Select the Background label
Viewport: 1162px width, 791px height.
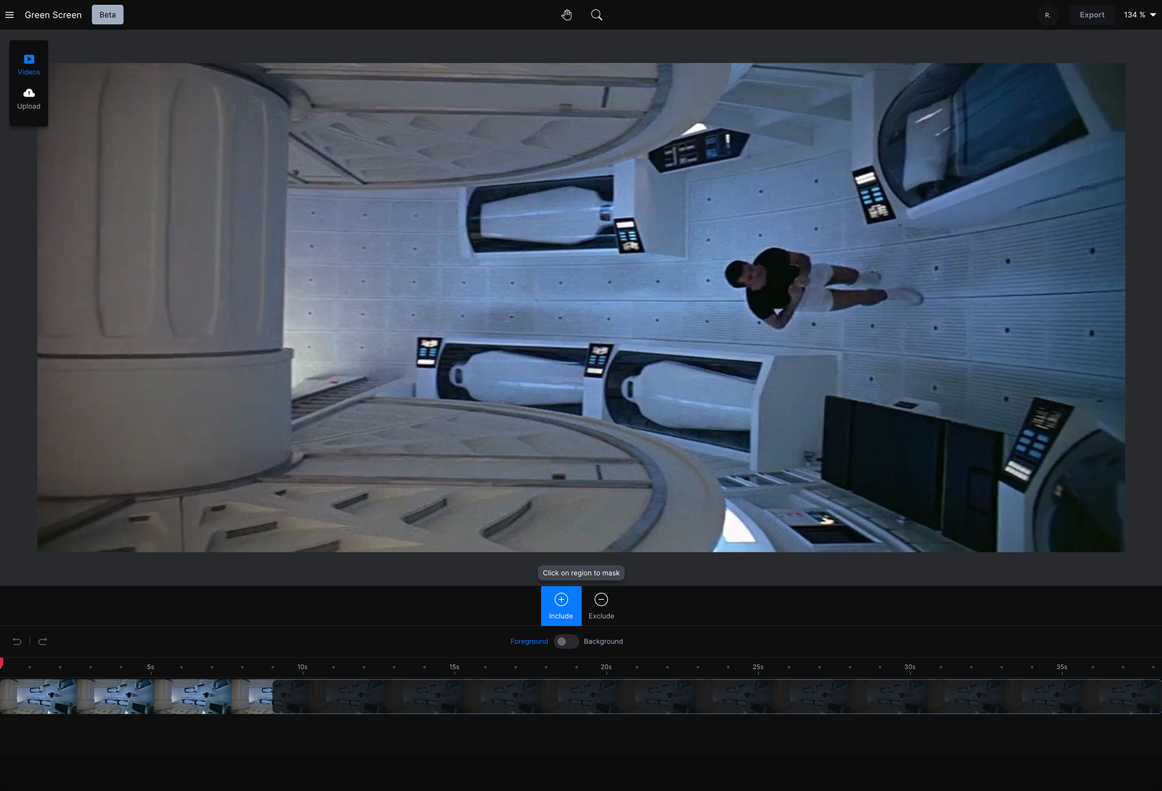[x=603, y=642]
